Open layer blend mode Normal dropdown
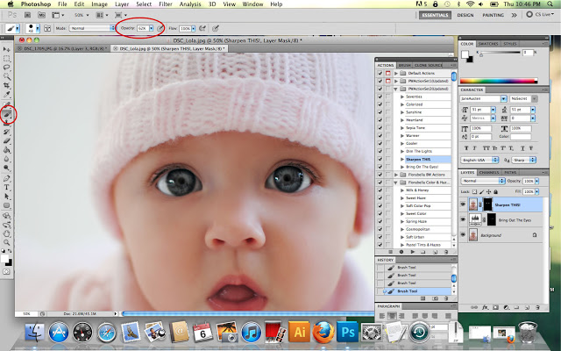 [x=483, y=181]
